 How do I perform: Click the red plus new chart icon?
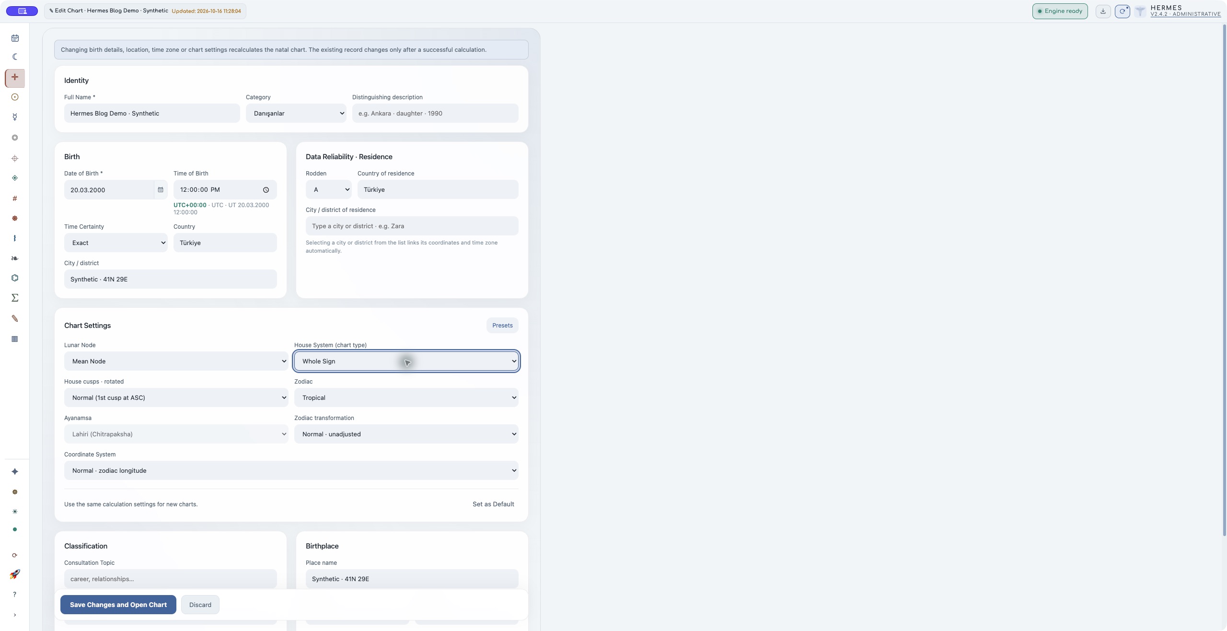15,78
